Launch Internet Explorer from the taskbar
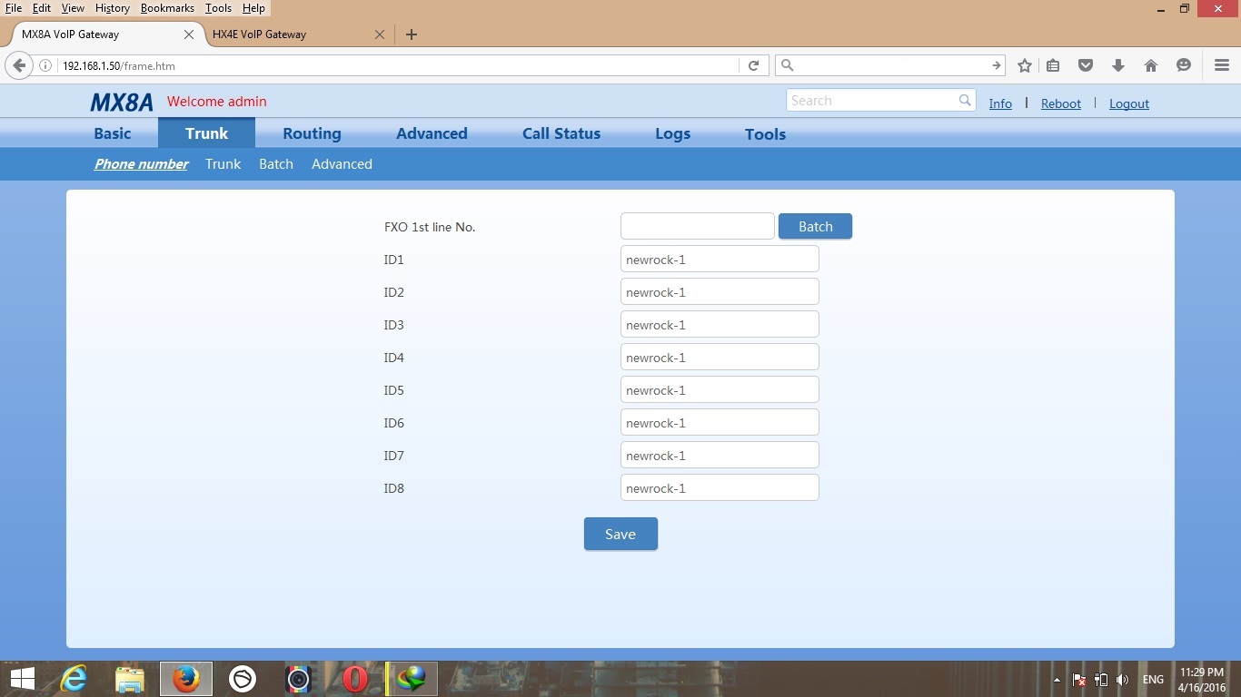This screenshot has height=697, width=1241. (x=73, y=679)
